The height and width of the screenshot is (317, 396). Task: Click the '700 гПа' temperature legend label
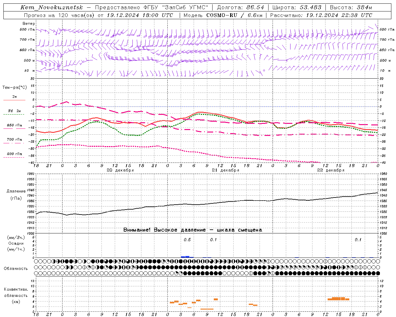click(15, 140)
